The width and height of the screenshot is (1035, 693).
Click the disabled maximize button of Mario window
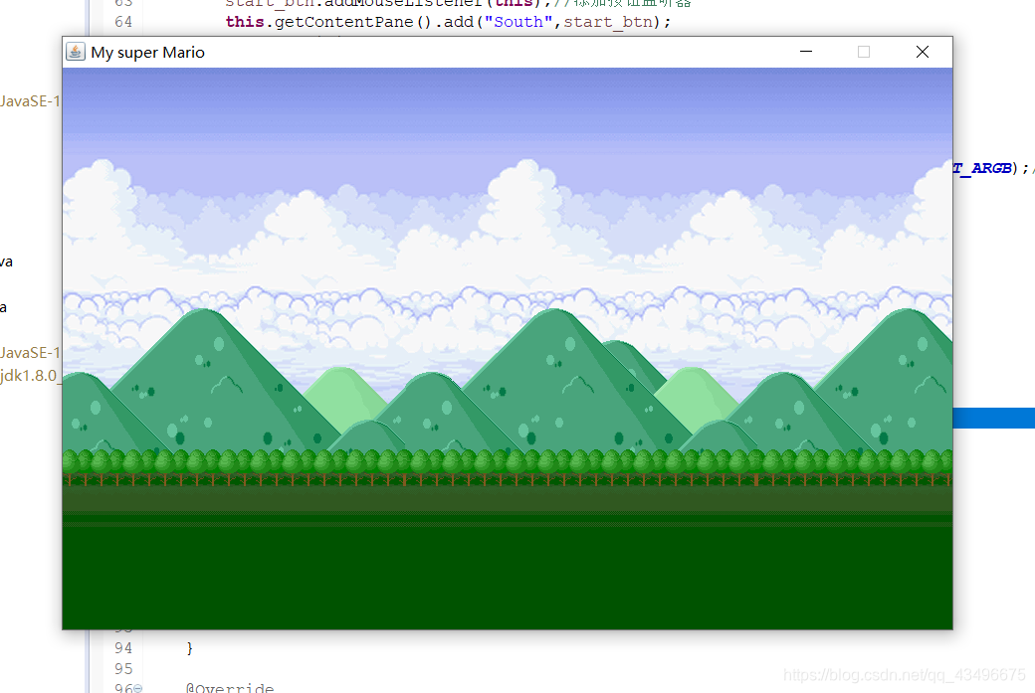(x=864, y=52)
